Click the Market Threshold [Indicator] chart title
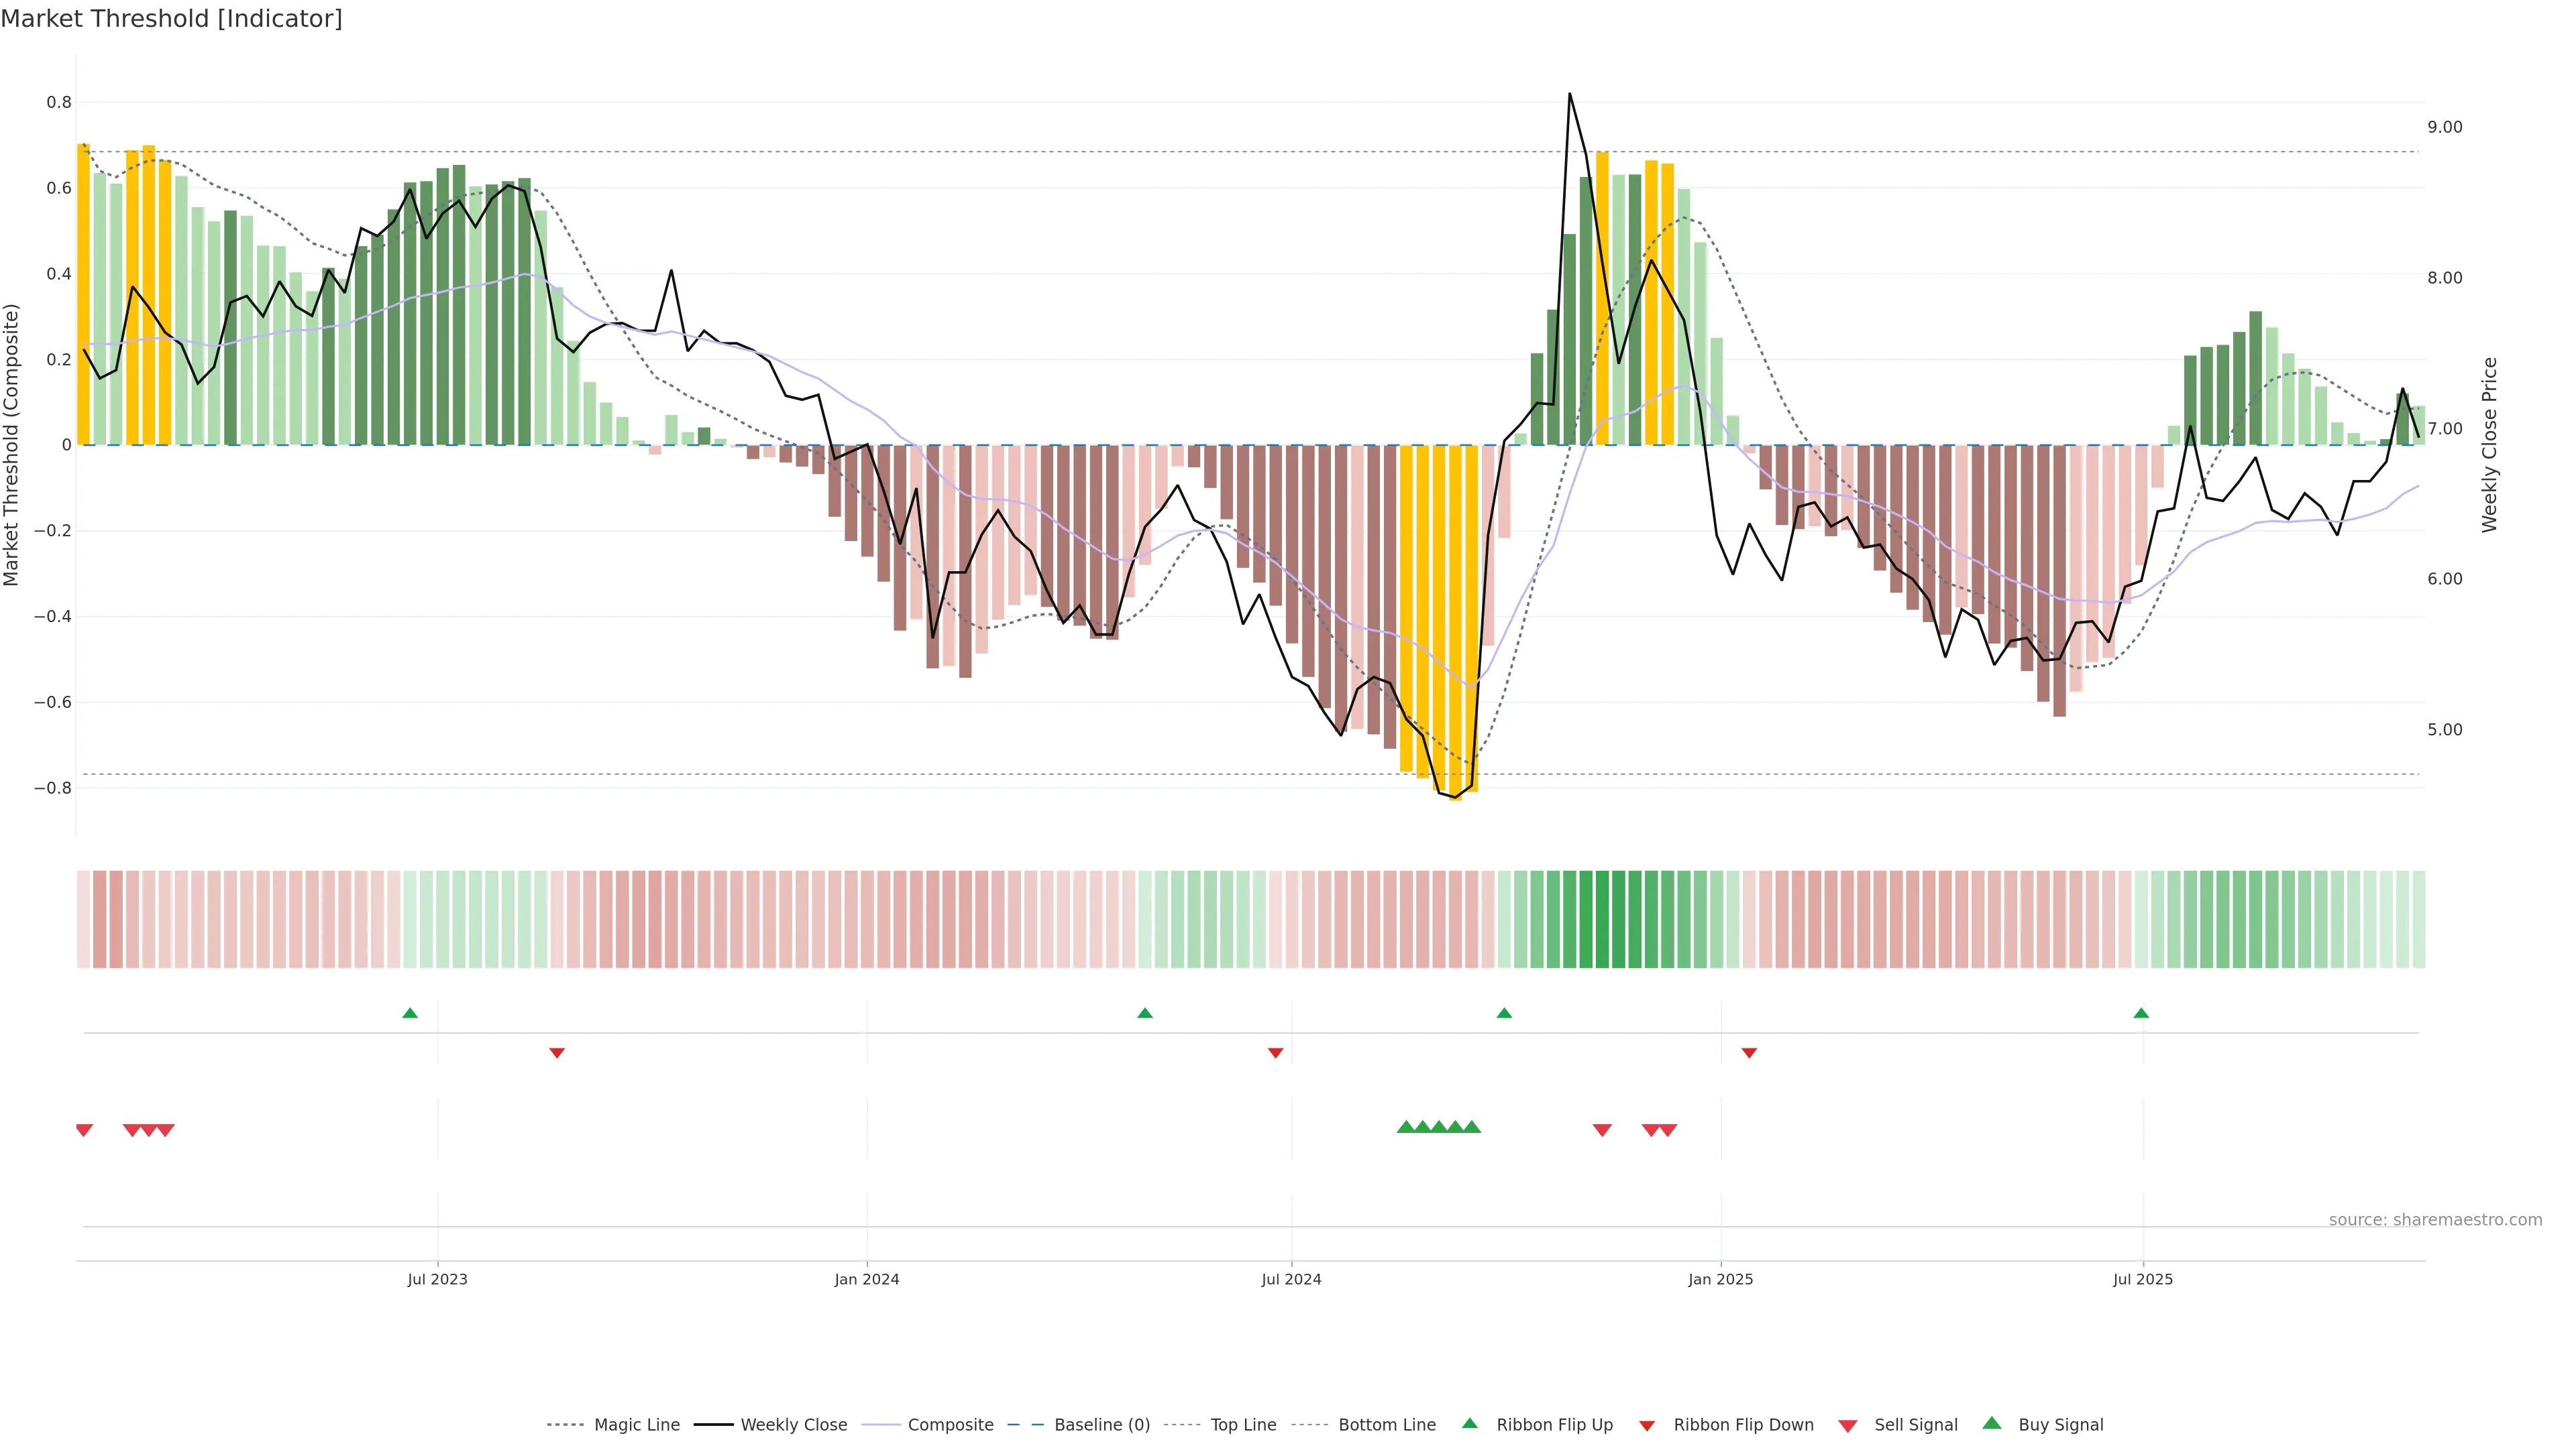The width and height of the screenshot is (2576, 1448). (x=172, y=19)
